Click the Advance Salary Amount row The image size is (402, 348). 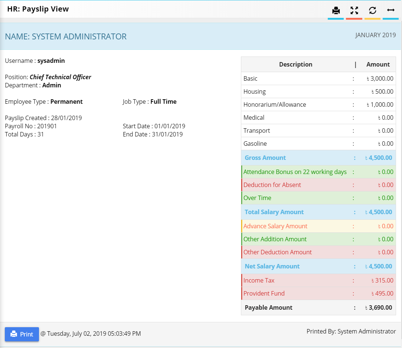318,226
